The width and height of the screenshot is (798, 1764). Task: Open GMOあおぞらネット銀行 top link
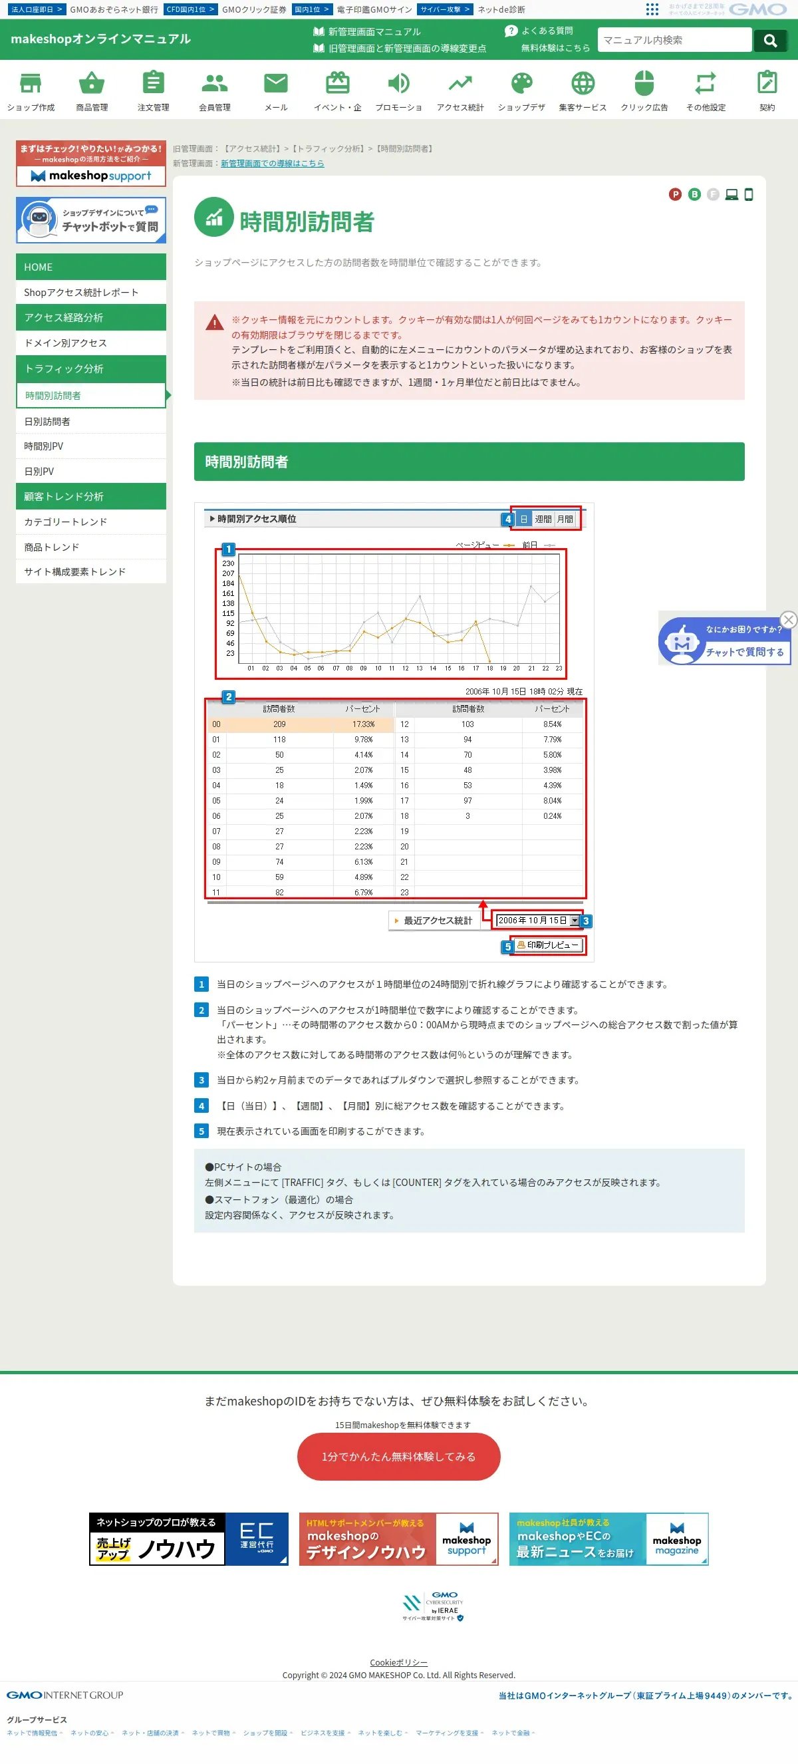(114, 9)
